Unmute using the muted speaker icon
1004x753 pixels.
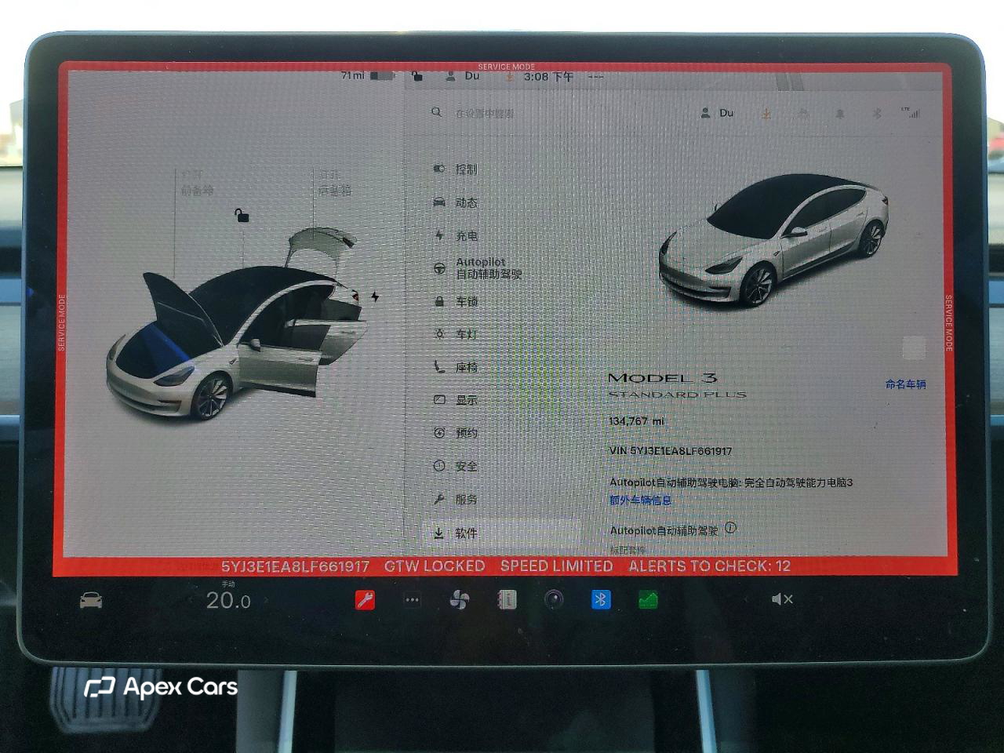click(x=782, y=599)
